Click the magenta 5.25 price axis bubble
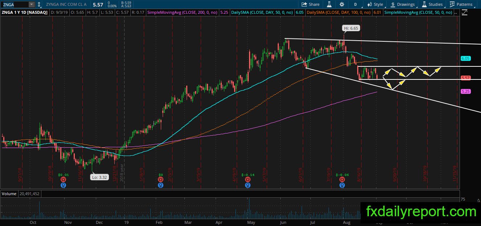This screenshot has height=226, width=481. tap(465, 91)
